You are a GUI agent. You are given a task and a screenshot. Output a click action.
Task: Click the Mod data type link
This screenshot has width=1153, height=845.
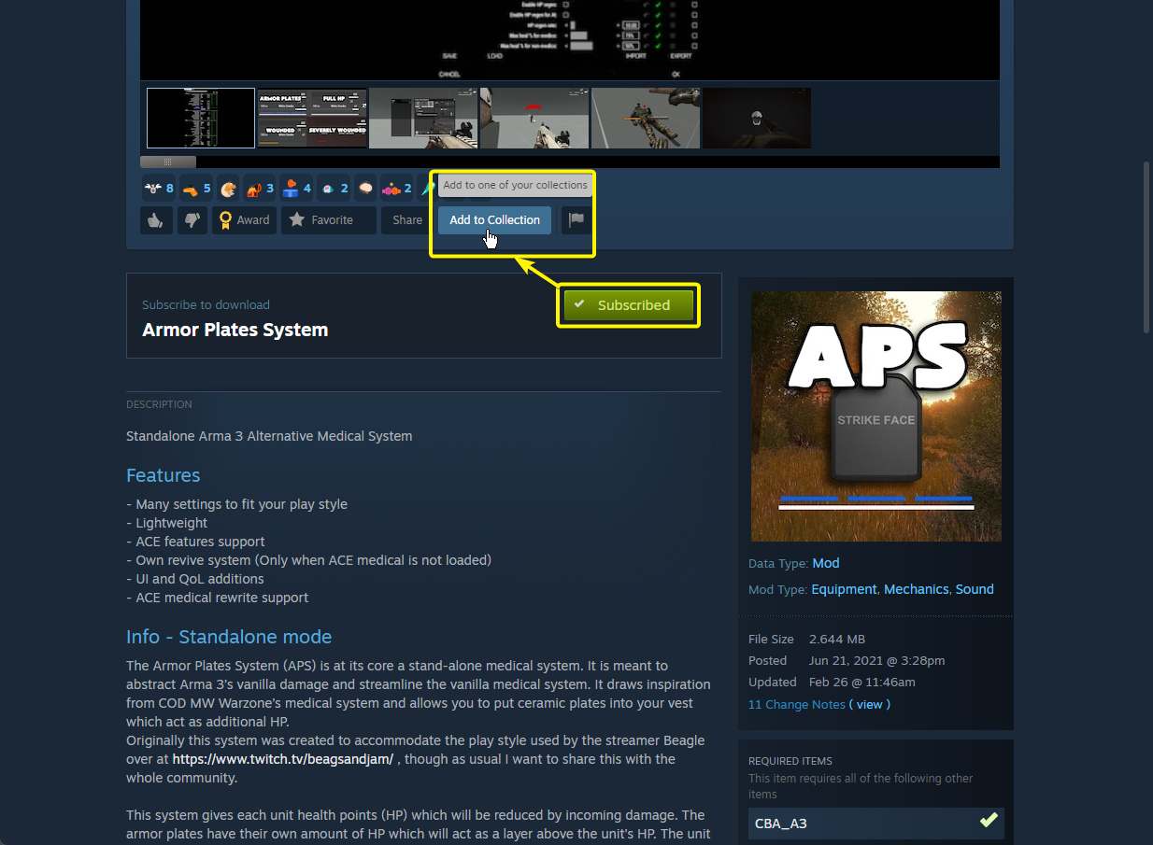point(826,563)
